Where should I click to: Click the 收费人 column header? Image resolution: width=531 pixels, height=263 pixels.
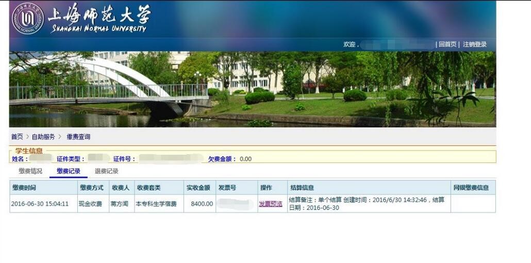coord(120,188)
